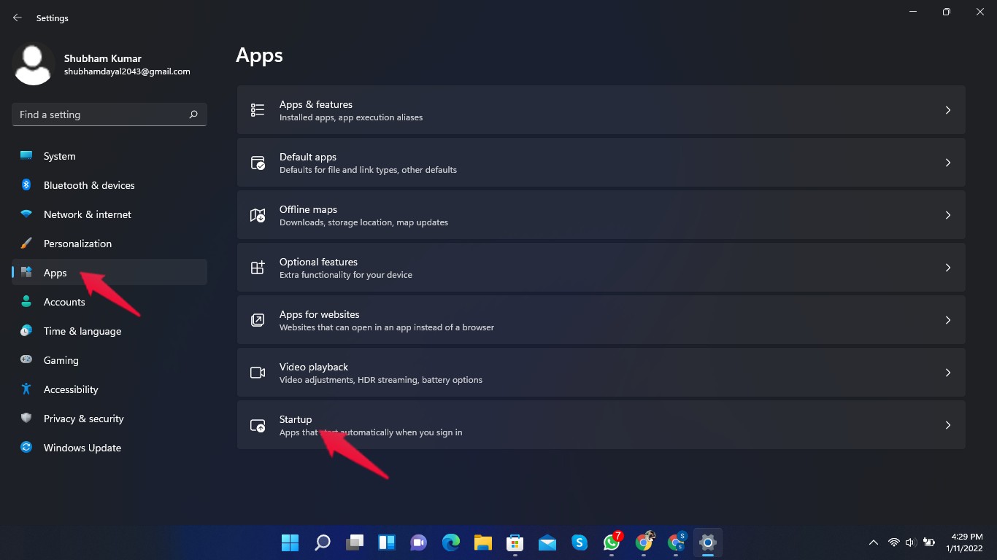Expand the Video playback chevron
997x560 pixels.
coord(947,373)
